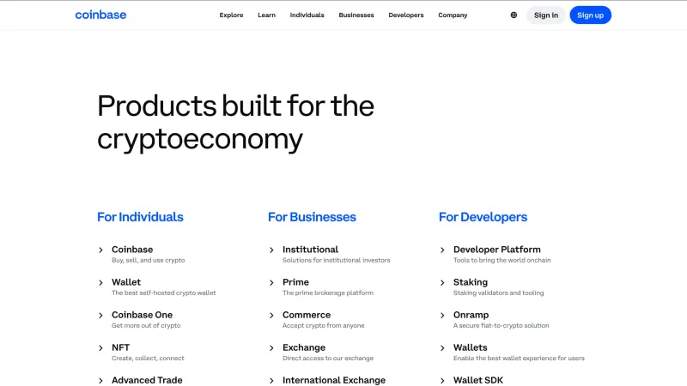Open the globe language selector
The width and height of the screenshot is (687, 386).
click(x=514, y=15)
